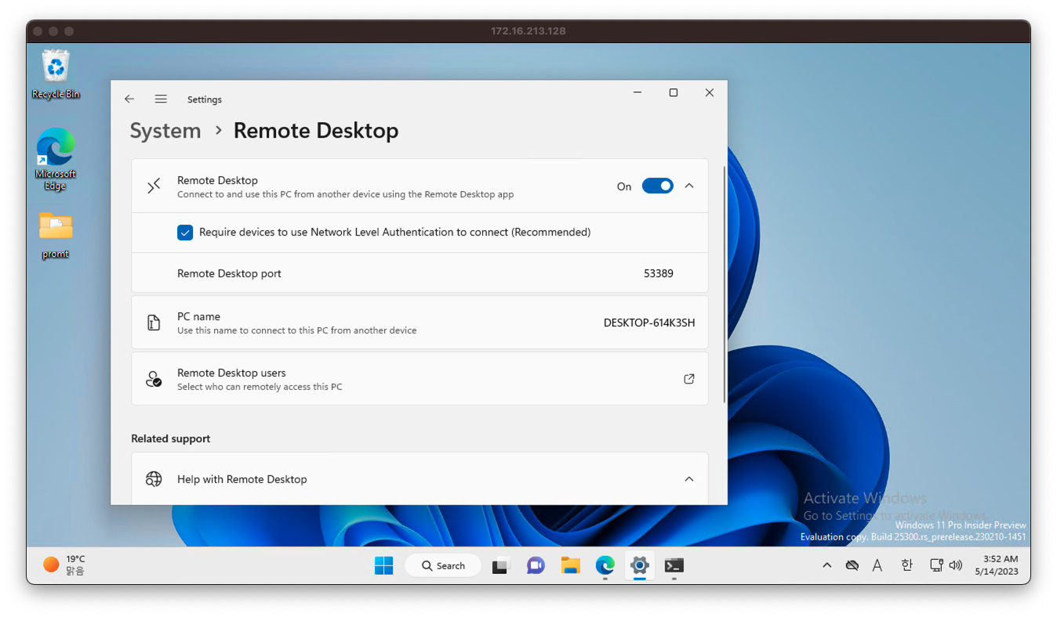Click the A input mode indicator

(877, 565)
